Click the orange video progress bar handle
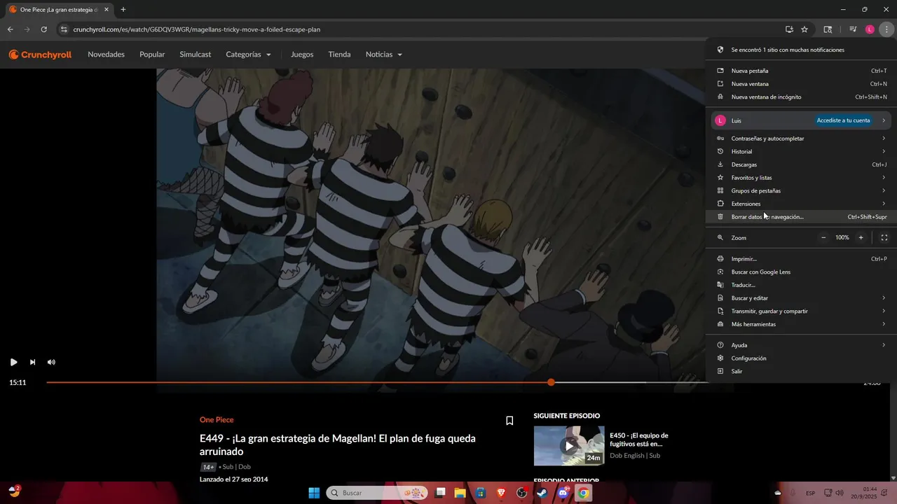This screenshot has height=504, width=897. pos(552,382)
